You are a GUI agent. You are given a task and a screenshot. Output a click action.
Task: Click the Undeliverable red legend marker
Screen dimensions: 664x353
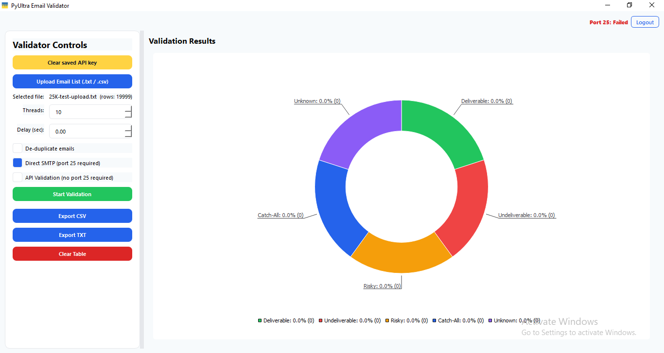coord(320,320)
